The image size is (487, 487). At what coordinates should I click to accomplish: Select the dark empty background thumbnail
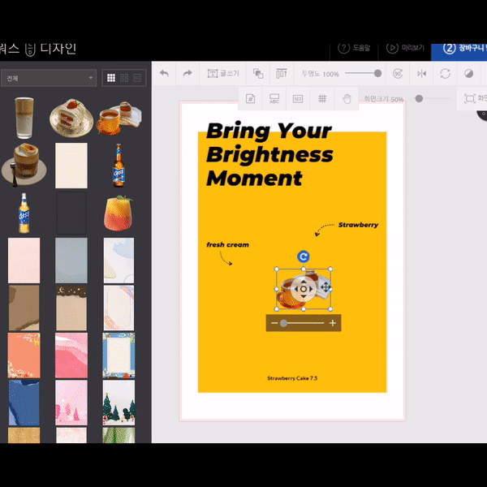click(x=71, y=213)
